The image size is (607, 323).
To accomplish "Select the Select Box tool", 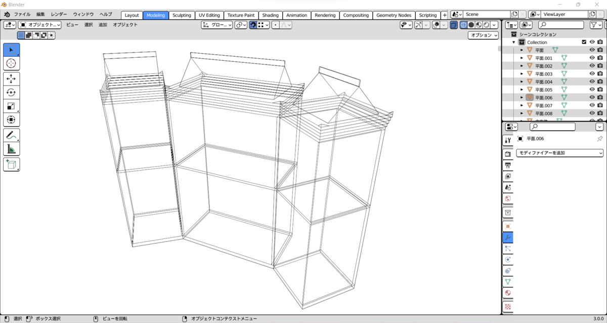I will coord(12,50).
